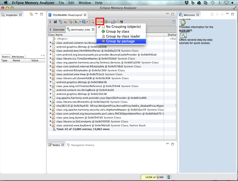Open the Window menu
The height and width of the screenshot is (181, 238).
85,3
